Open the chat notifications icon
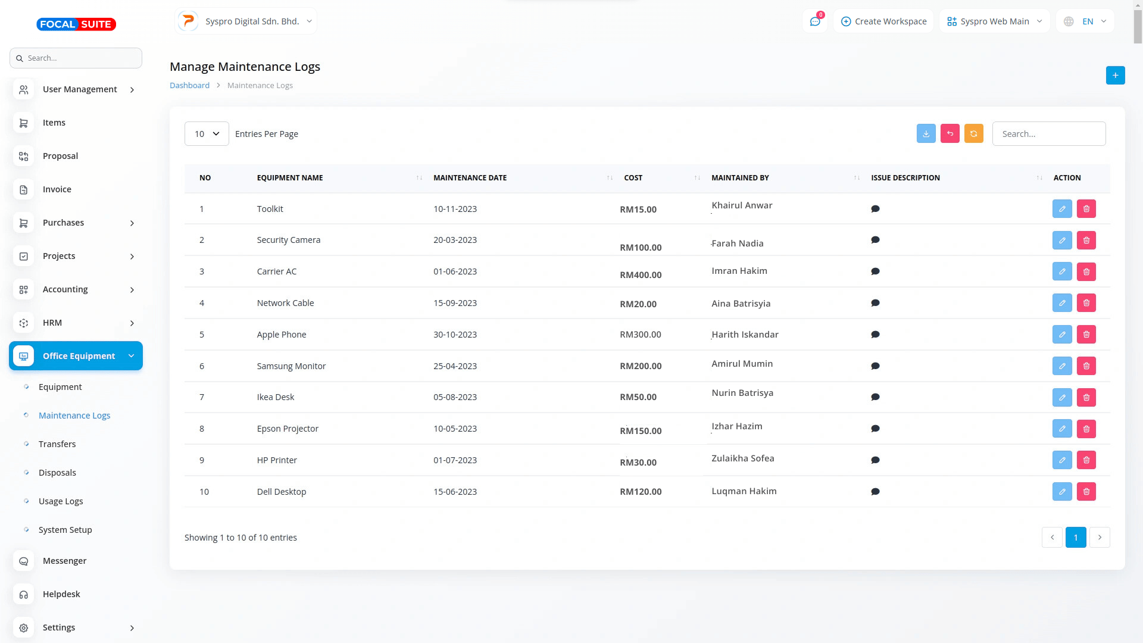Screen dimensions: 1143x643 814,21
